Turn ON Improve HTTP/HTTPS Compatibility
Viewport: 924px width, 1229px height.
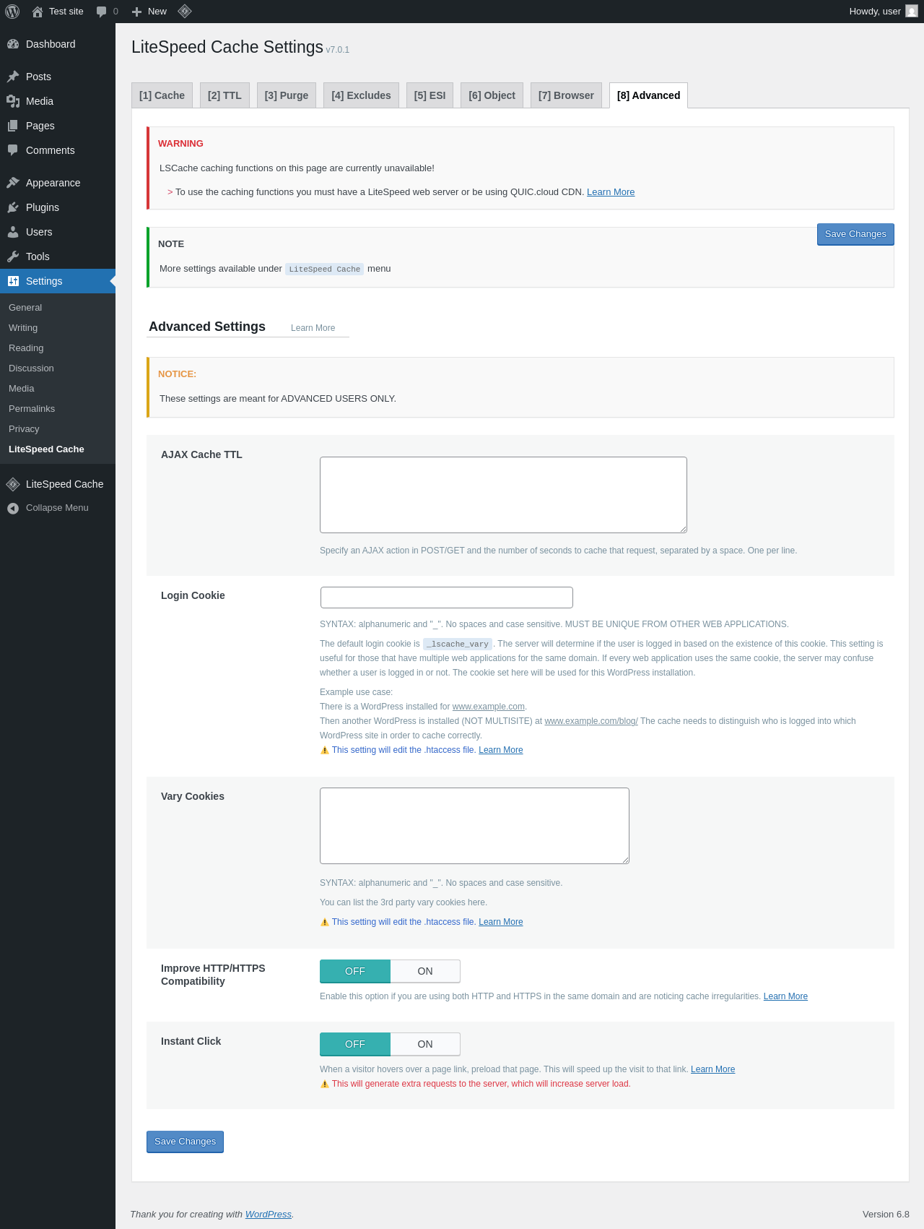[x=425, y=971]
